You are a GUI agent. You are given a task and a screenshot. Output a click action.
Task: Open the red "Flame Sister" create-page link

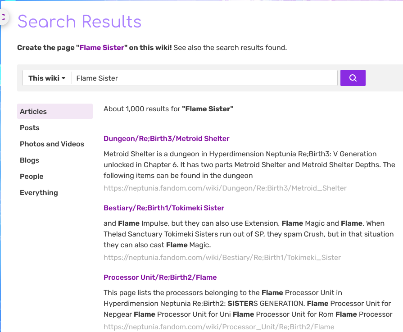click(102, 48)
